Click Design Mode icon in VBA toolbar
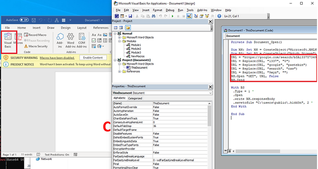Viewport: 318px width, 169px height. point(190,16)
